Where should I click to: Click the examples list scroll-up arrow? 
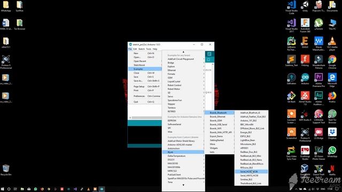tap(183, 52)
